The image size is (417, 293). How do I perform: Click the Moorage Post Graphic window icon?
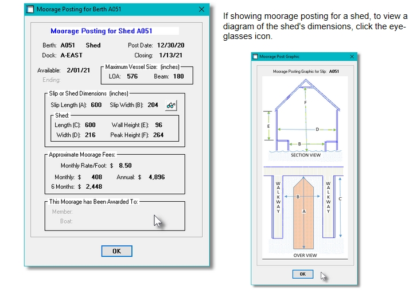click(256, 57)
